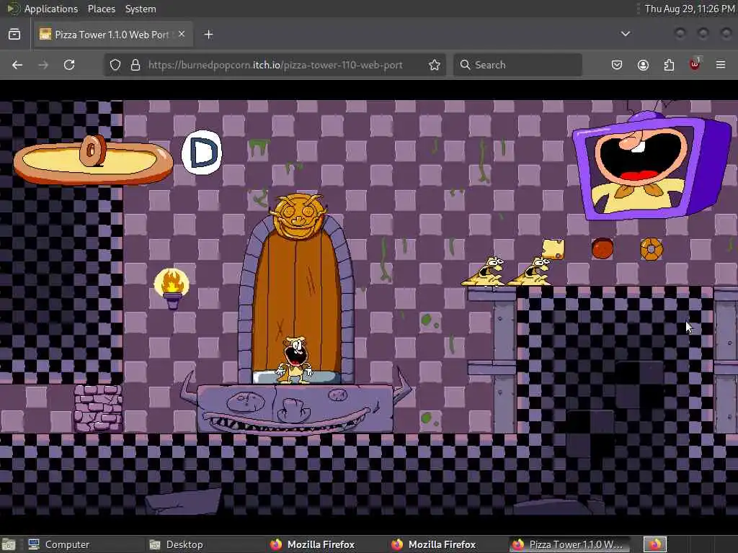Focus the Search input field

tap(517, 65)
